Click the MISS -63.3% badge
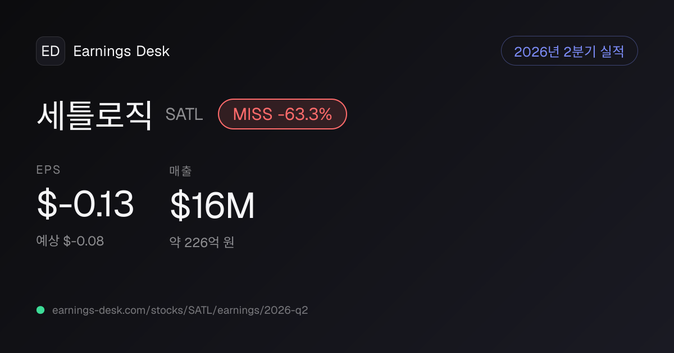Image resolution: width=674 pixels, height=353 pixels. pyautogui.click(x=283, y=114)
